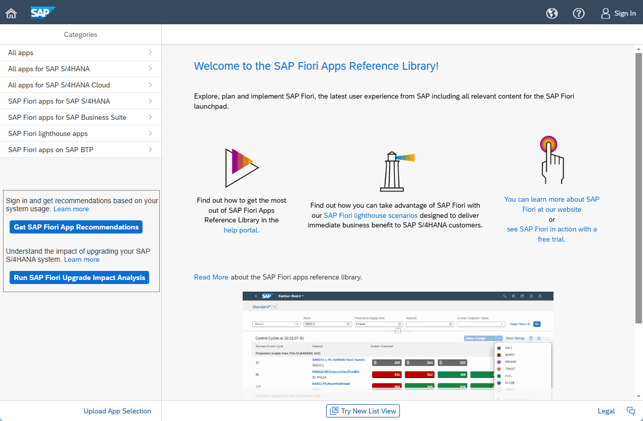The width and height of the screenshot is (643, 421).
Task: Click the vertical scrollbar thumb
Action: (x=639, y=188)
